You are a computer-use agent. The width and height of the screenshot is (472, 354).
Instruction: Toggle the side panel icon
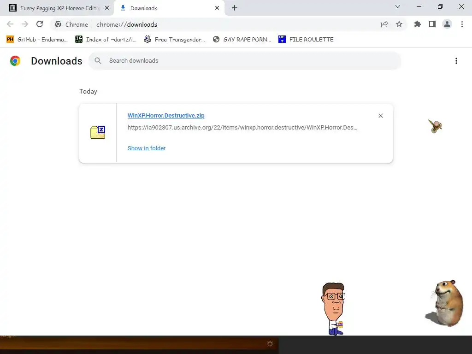[x=432, y=24]
